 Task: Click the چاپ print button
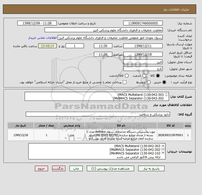pyautogui.click(x=76, y=168)
